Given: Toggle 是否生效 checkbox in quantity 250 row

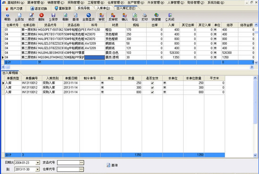Looking at the screenshot, I should pos(152,83).
